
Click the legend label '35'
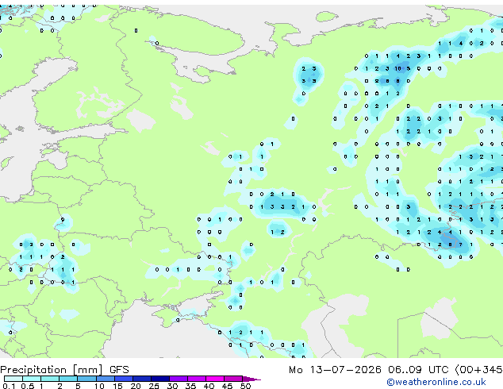click(190, 386)
